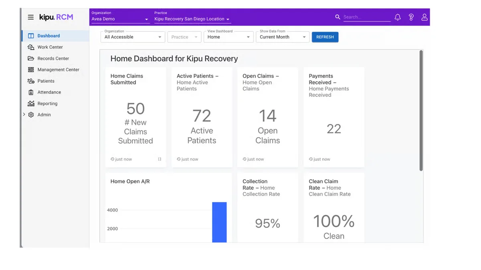481x270 pixels.
Task: Click the 72 Active Patients value
Action: pyautogui.click(x=202, y=116)
